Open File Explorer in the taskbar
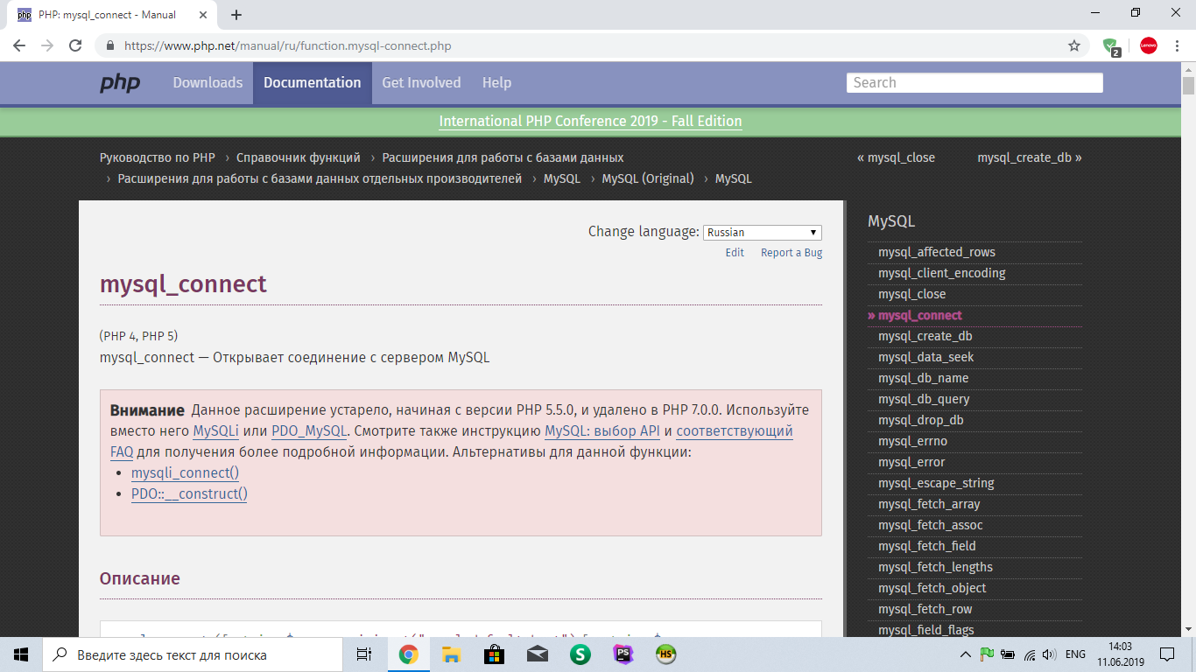 point(451,654)
